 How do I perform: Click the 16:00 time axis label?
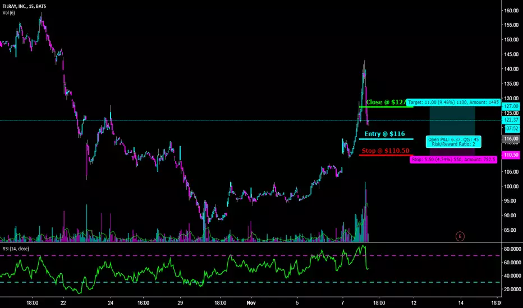point(143,302)
